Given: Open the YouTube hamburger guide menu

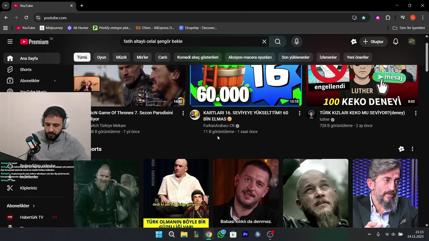Looking at the screenshot, I should [x=10, y=42].
